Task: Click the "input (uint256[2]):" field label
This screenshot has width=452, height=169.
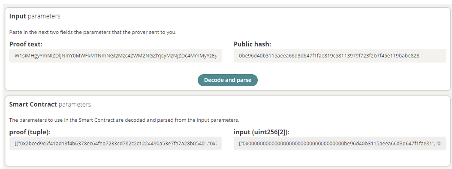Action: [x=262, y=132]
